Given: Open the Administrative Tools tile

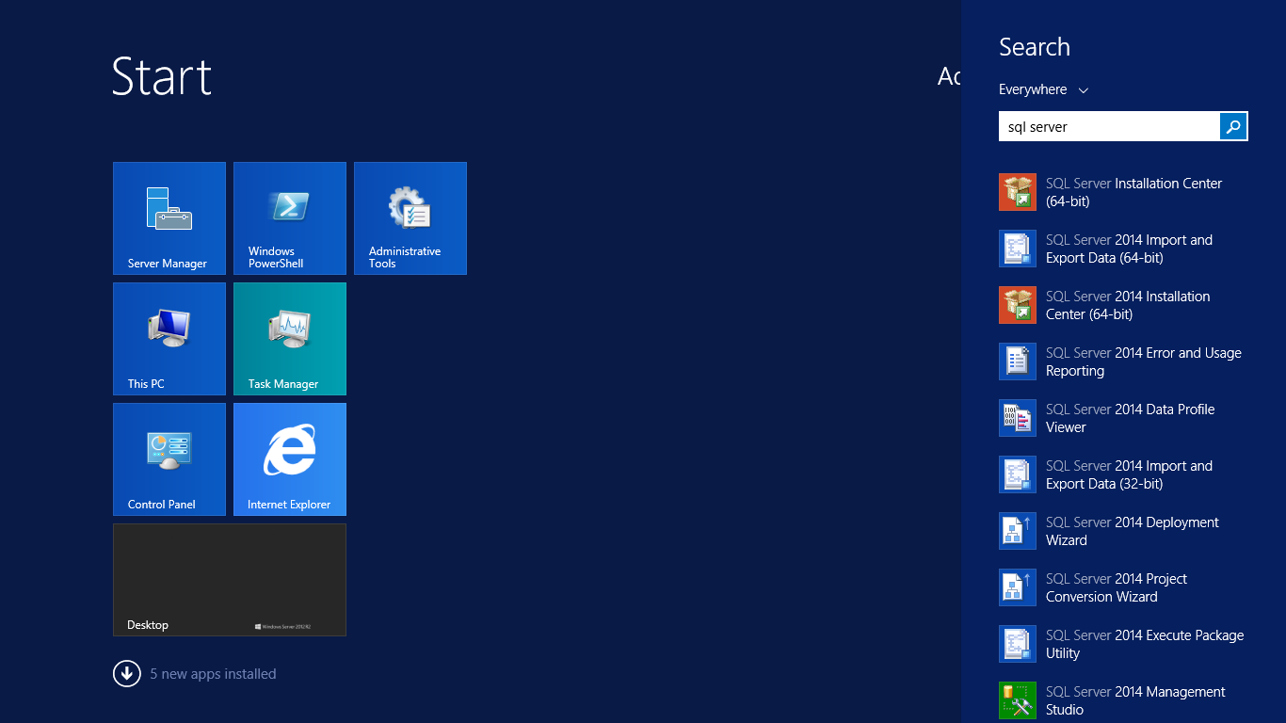Looking at the screenshot, I should pyautogui.click(x=410, y=218).
